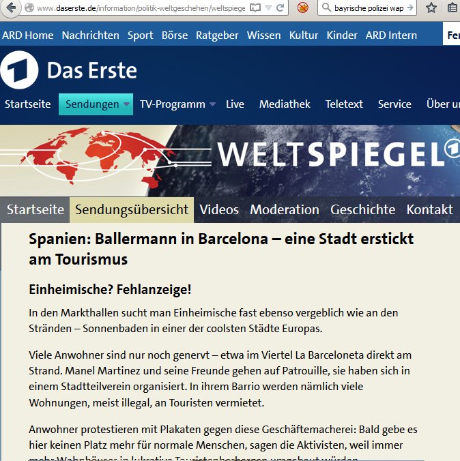Open the Wissen link
The height and width of the screenshot is (461, 460).
click(x=263, y=35)
